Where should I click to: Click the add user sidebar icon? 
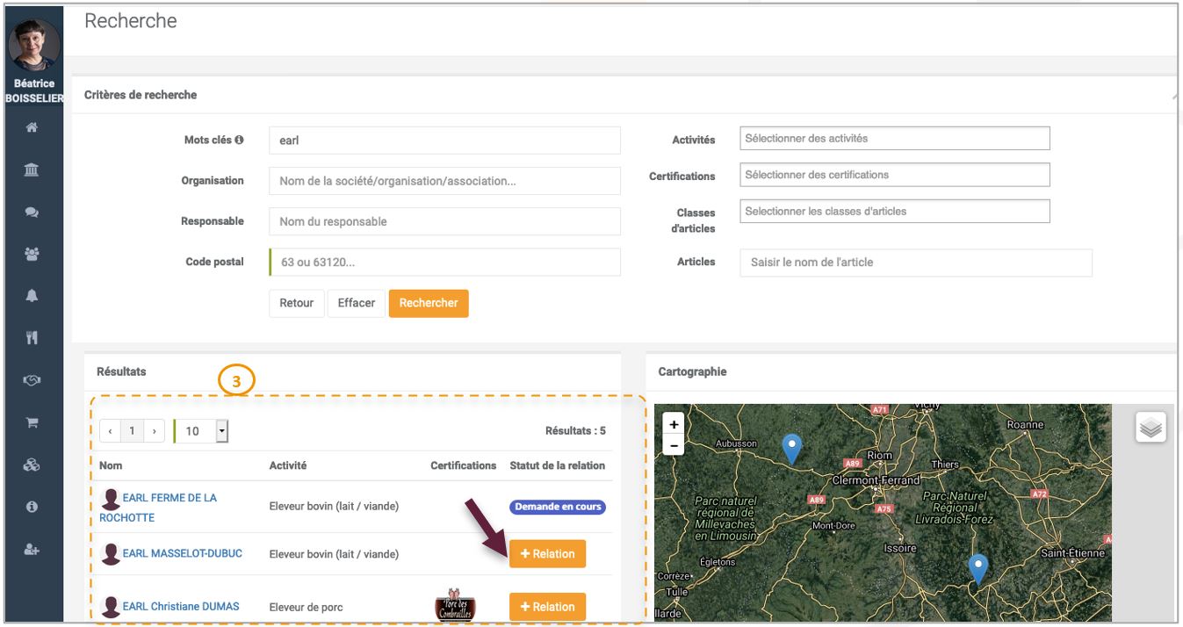[x=32, y=549]
